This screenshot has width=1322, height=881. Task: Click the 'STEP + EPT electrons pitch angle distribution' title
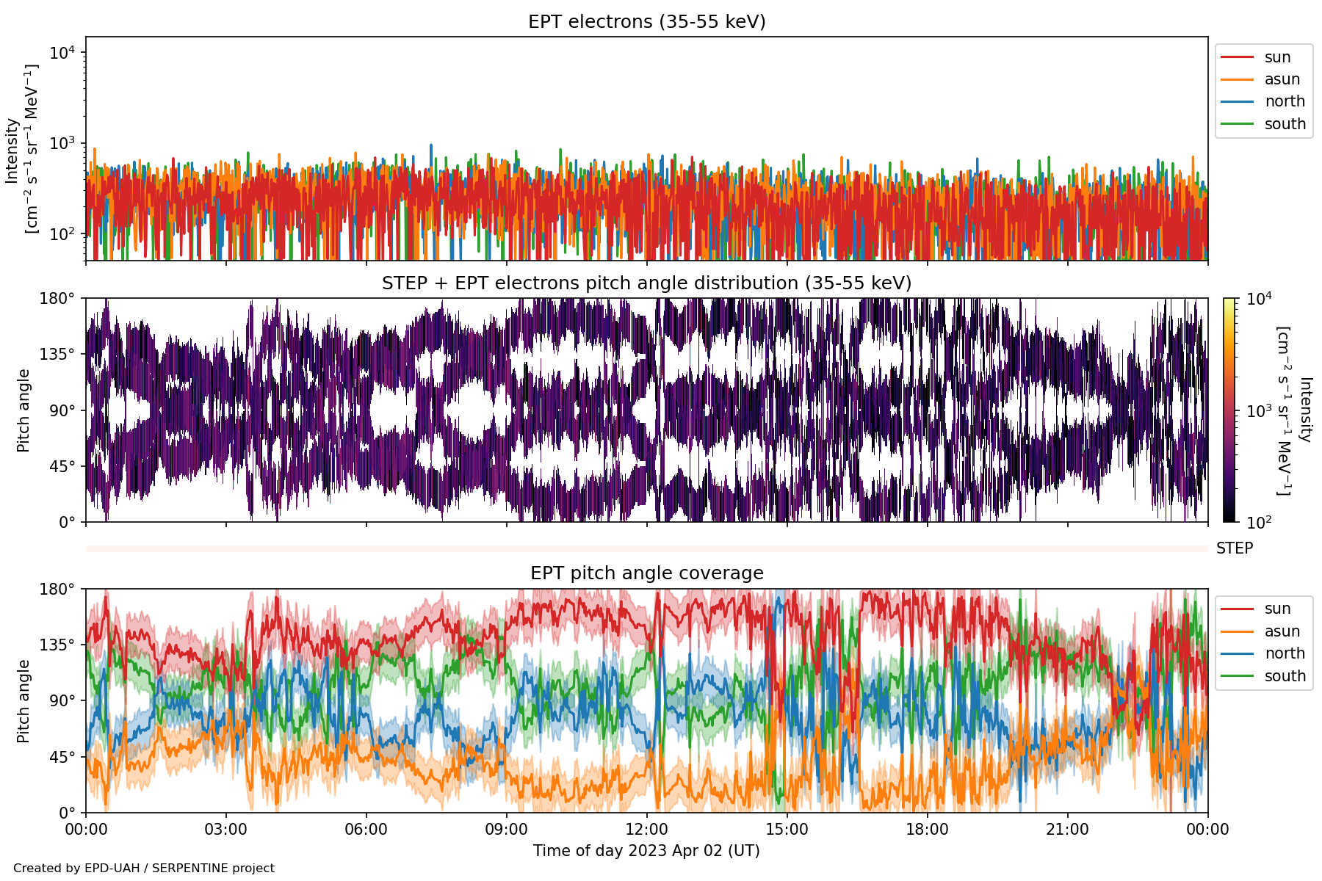[x=647, y=283]
